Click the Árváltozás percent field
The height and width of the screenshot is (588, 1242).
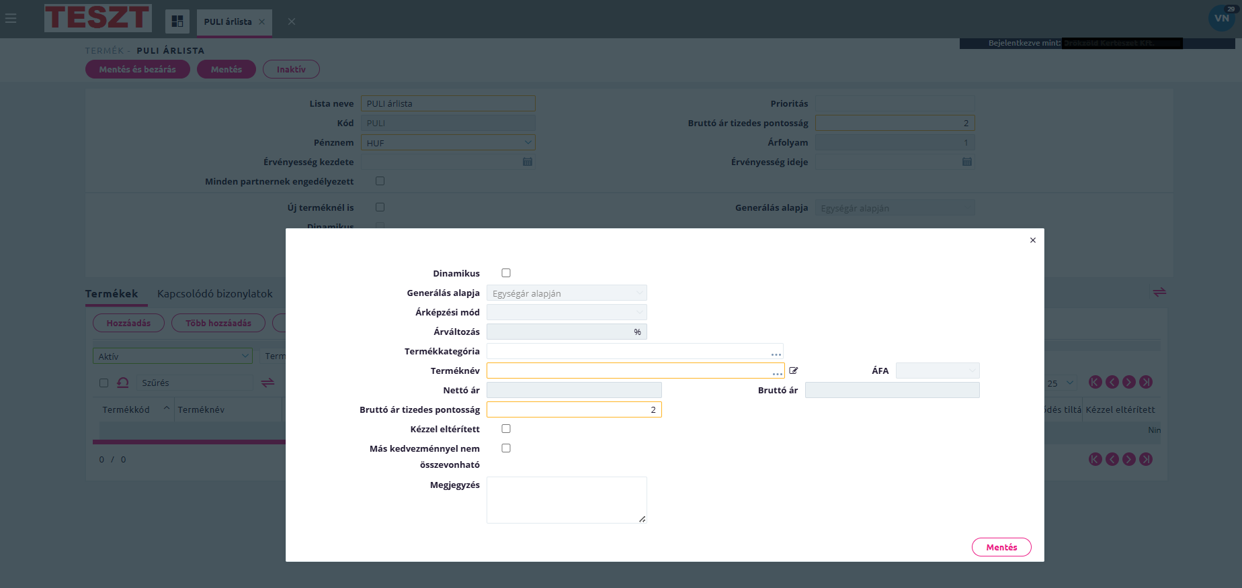[567, 332]
